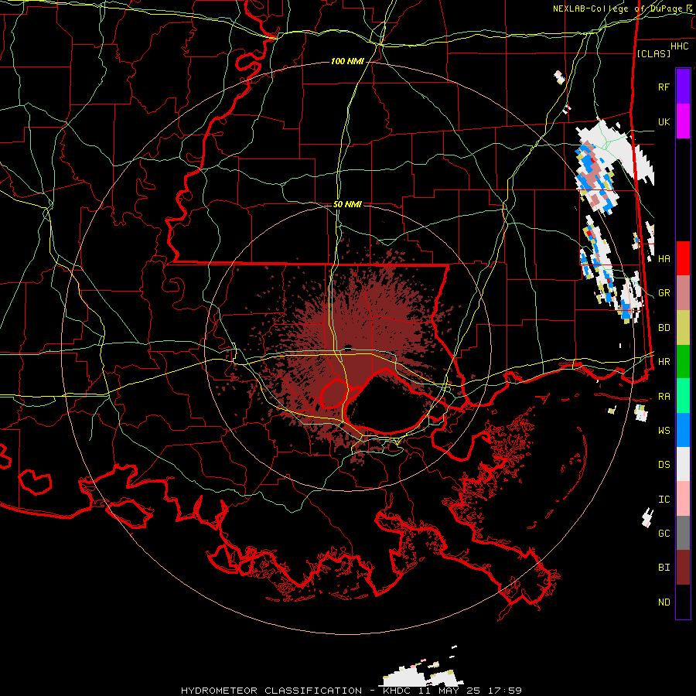Click the RA legend label
This screenshot has width=696, height=696.
[664, 397]
